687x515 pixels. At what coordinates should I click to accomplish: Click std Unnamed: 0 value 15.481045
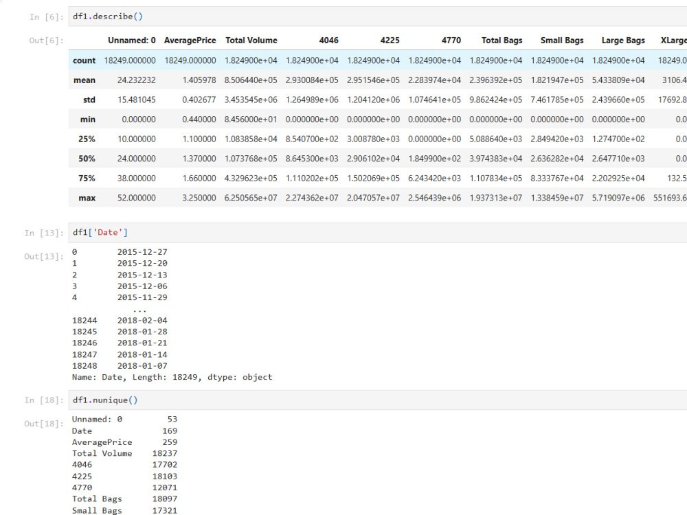(x=136, y=100)
